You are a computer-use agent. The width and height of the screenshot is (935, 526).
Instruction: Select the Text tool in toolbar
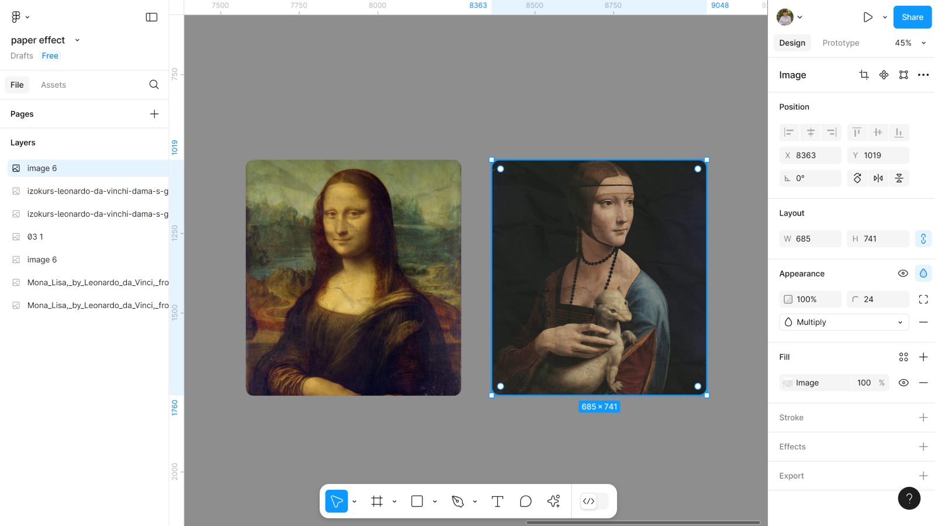[497, 501]
